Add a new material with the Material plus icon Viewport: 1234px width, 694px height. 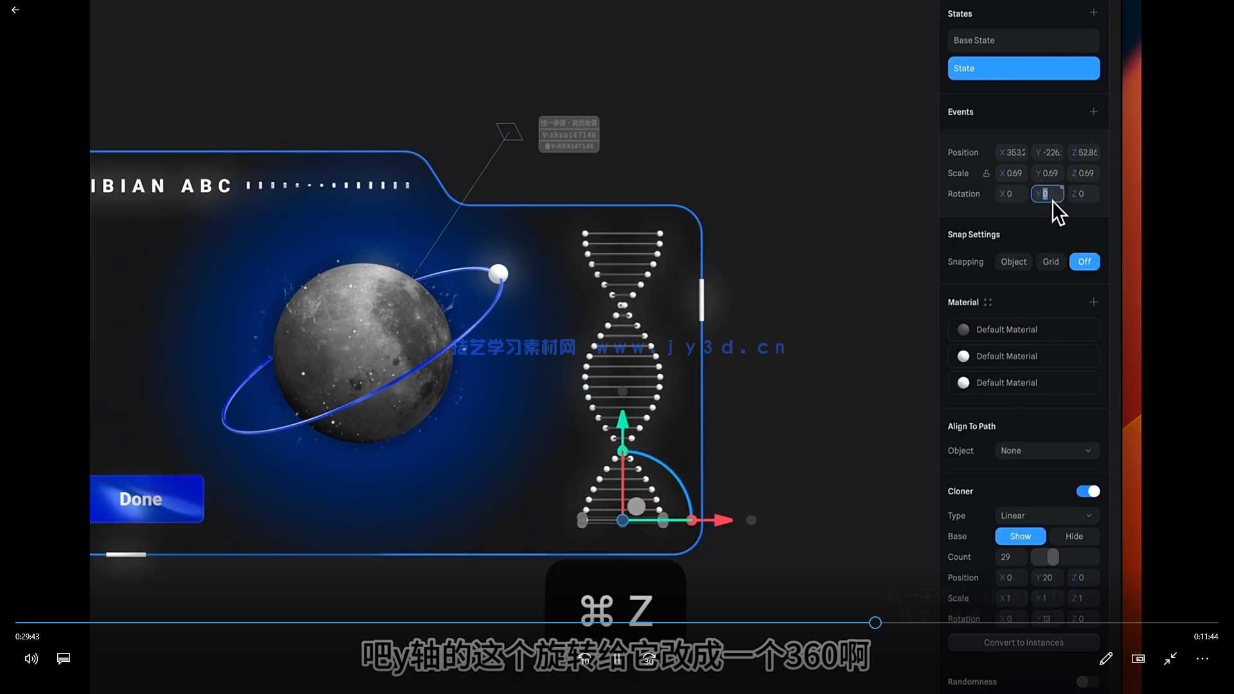pos(1094,301)
